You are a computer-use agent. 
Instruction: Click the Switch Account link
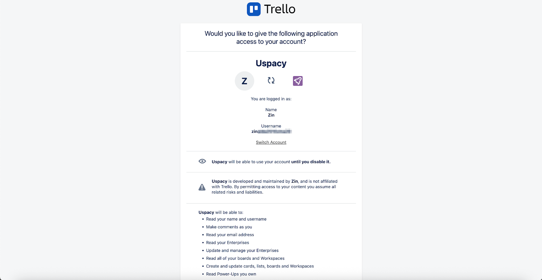pyautogui.click(x=271, y=142)
